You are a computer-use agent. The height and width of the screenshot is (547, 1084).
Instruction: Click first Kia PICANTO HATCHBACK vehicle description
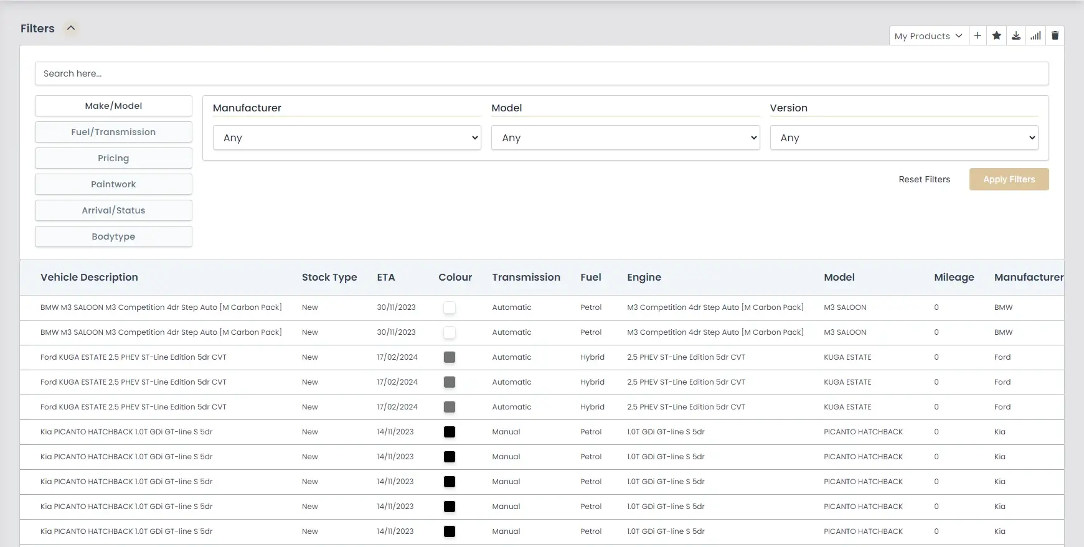tap(126, 432)
